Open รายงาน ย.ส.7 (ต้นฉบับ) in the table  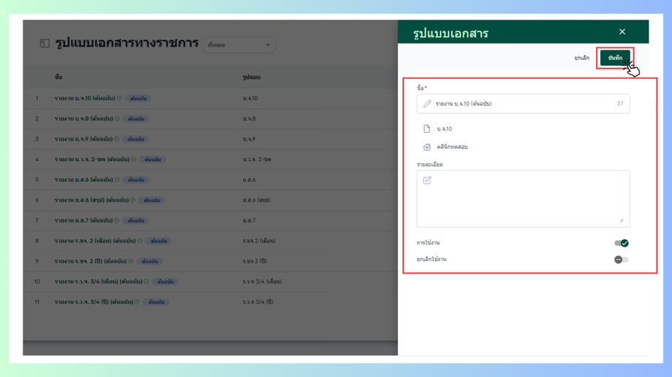[x=83, y=220]
